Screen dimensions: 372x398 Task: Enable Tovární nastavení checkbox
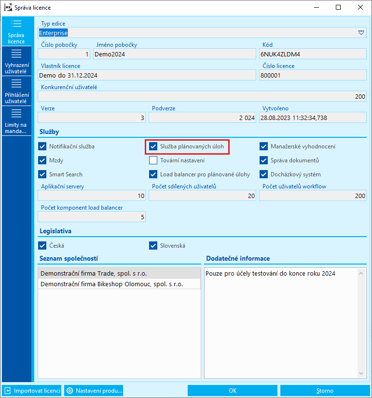pos(153,160)
